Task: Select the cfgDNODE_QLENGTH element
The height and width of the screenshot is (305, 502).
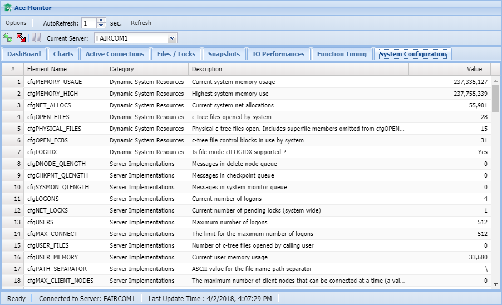Action: [56, 164]
